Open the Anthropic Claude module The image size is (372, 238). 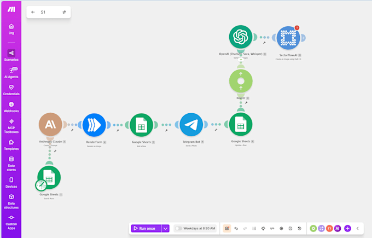pos(50,124)
